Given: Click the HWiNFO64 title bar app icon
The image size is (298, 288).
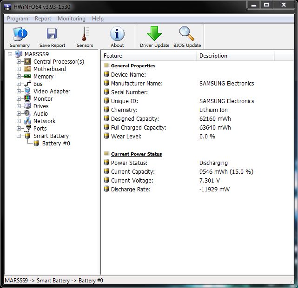Looking at the screenshot, I should point(7,7).
